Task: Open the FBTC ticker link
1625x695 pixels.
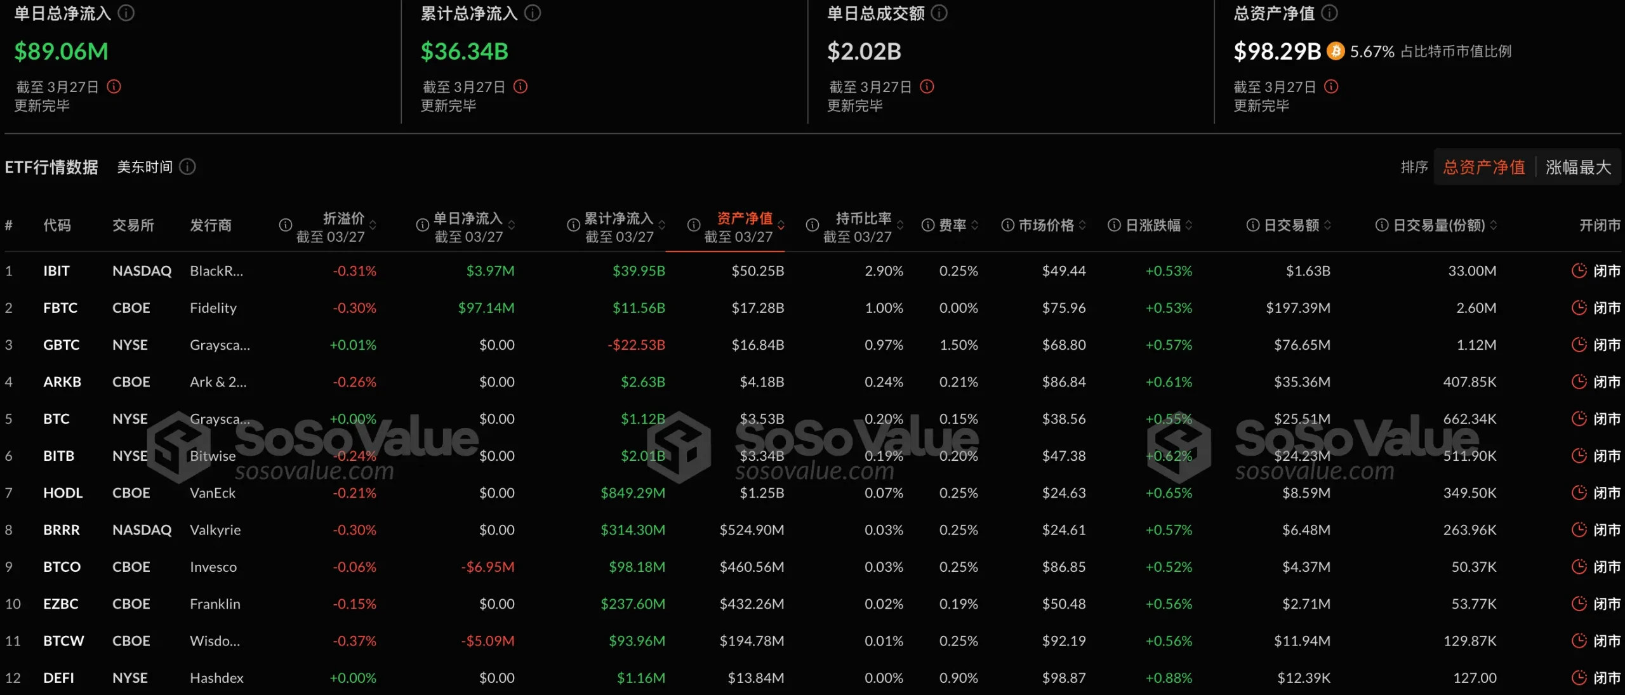Action: tap(60, 308)
